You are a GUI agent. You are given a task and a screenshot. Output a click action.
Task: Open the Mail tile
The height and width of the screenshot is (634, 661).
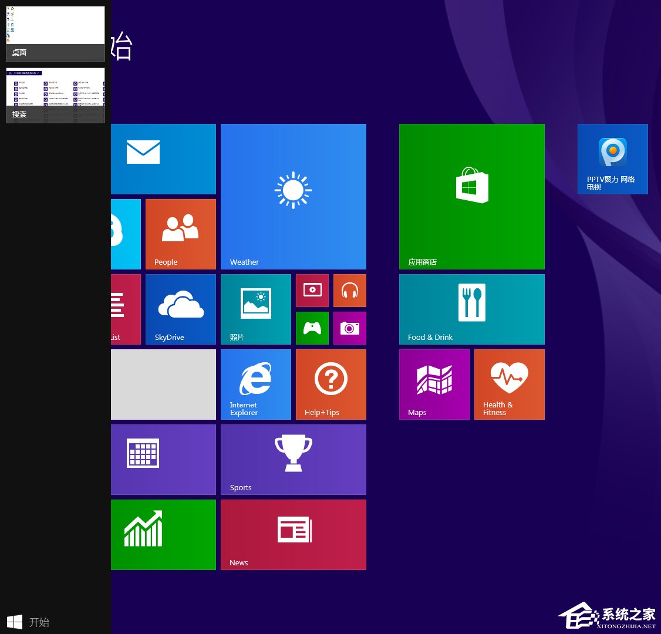pyautogui.click(x=163, y=158)
